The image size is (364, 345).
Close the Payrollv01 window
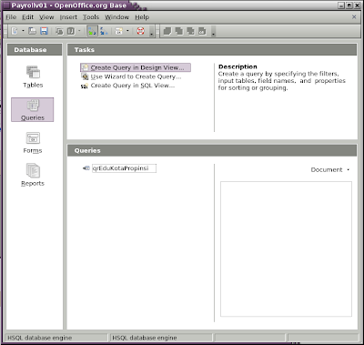[x=358, y=5]
